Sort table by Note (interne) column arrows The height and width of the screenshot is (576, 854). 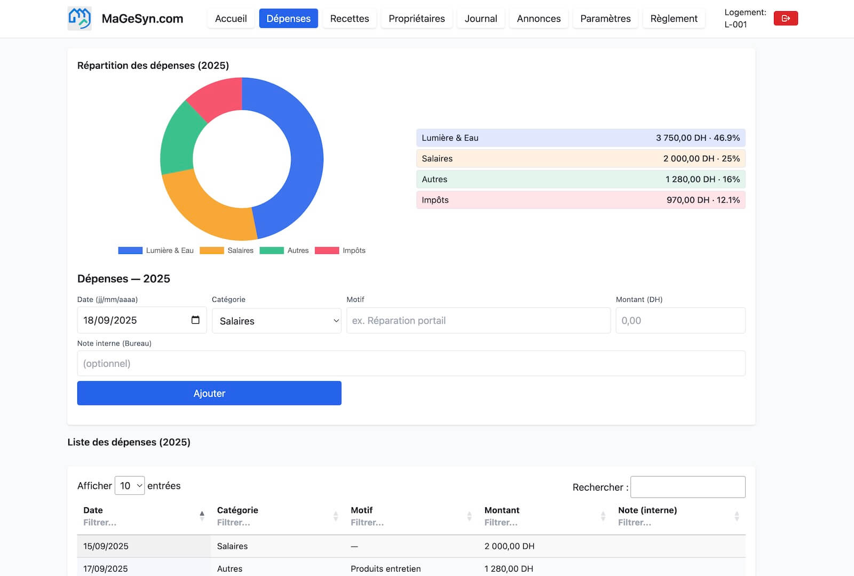pos(737,516)
